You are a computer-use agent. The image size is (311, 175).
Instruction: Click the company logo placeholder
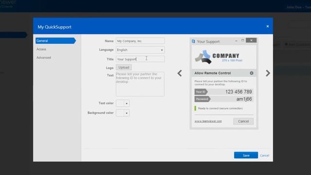[x=218, y=57]
